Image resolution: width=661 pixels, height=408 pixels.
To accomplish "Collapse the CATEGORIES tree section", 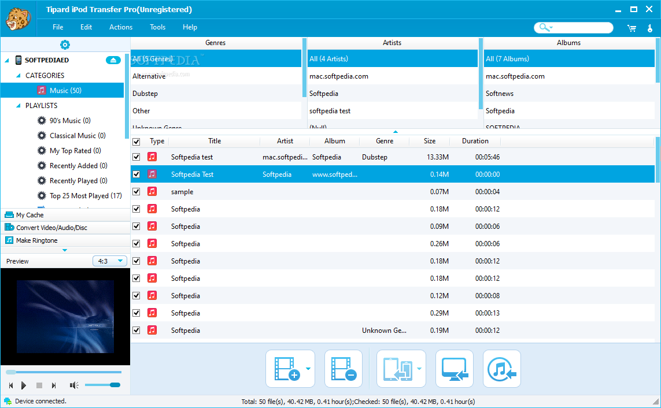I will click(18, 76).
